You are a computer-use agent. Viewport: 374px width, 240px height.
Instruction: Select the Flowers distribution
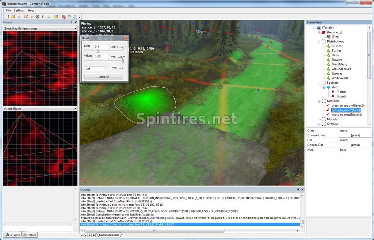pos(337,60)
